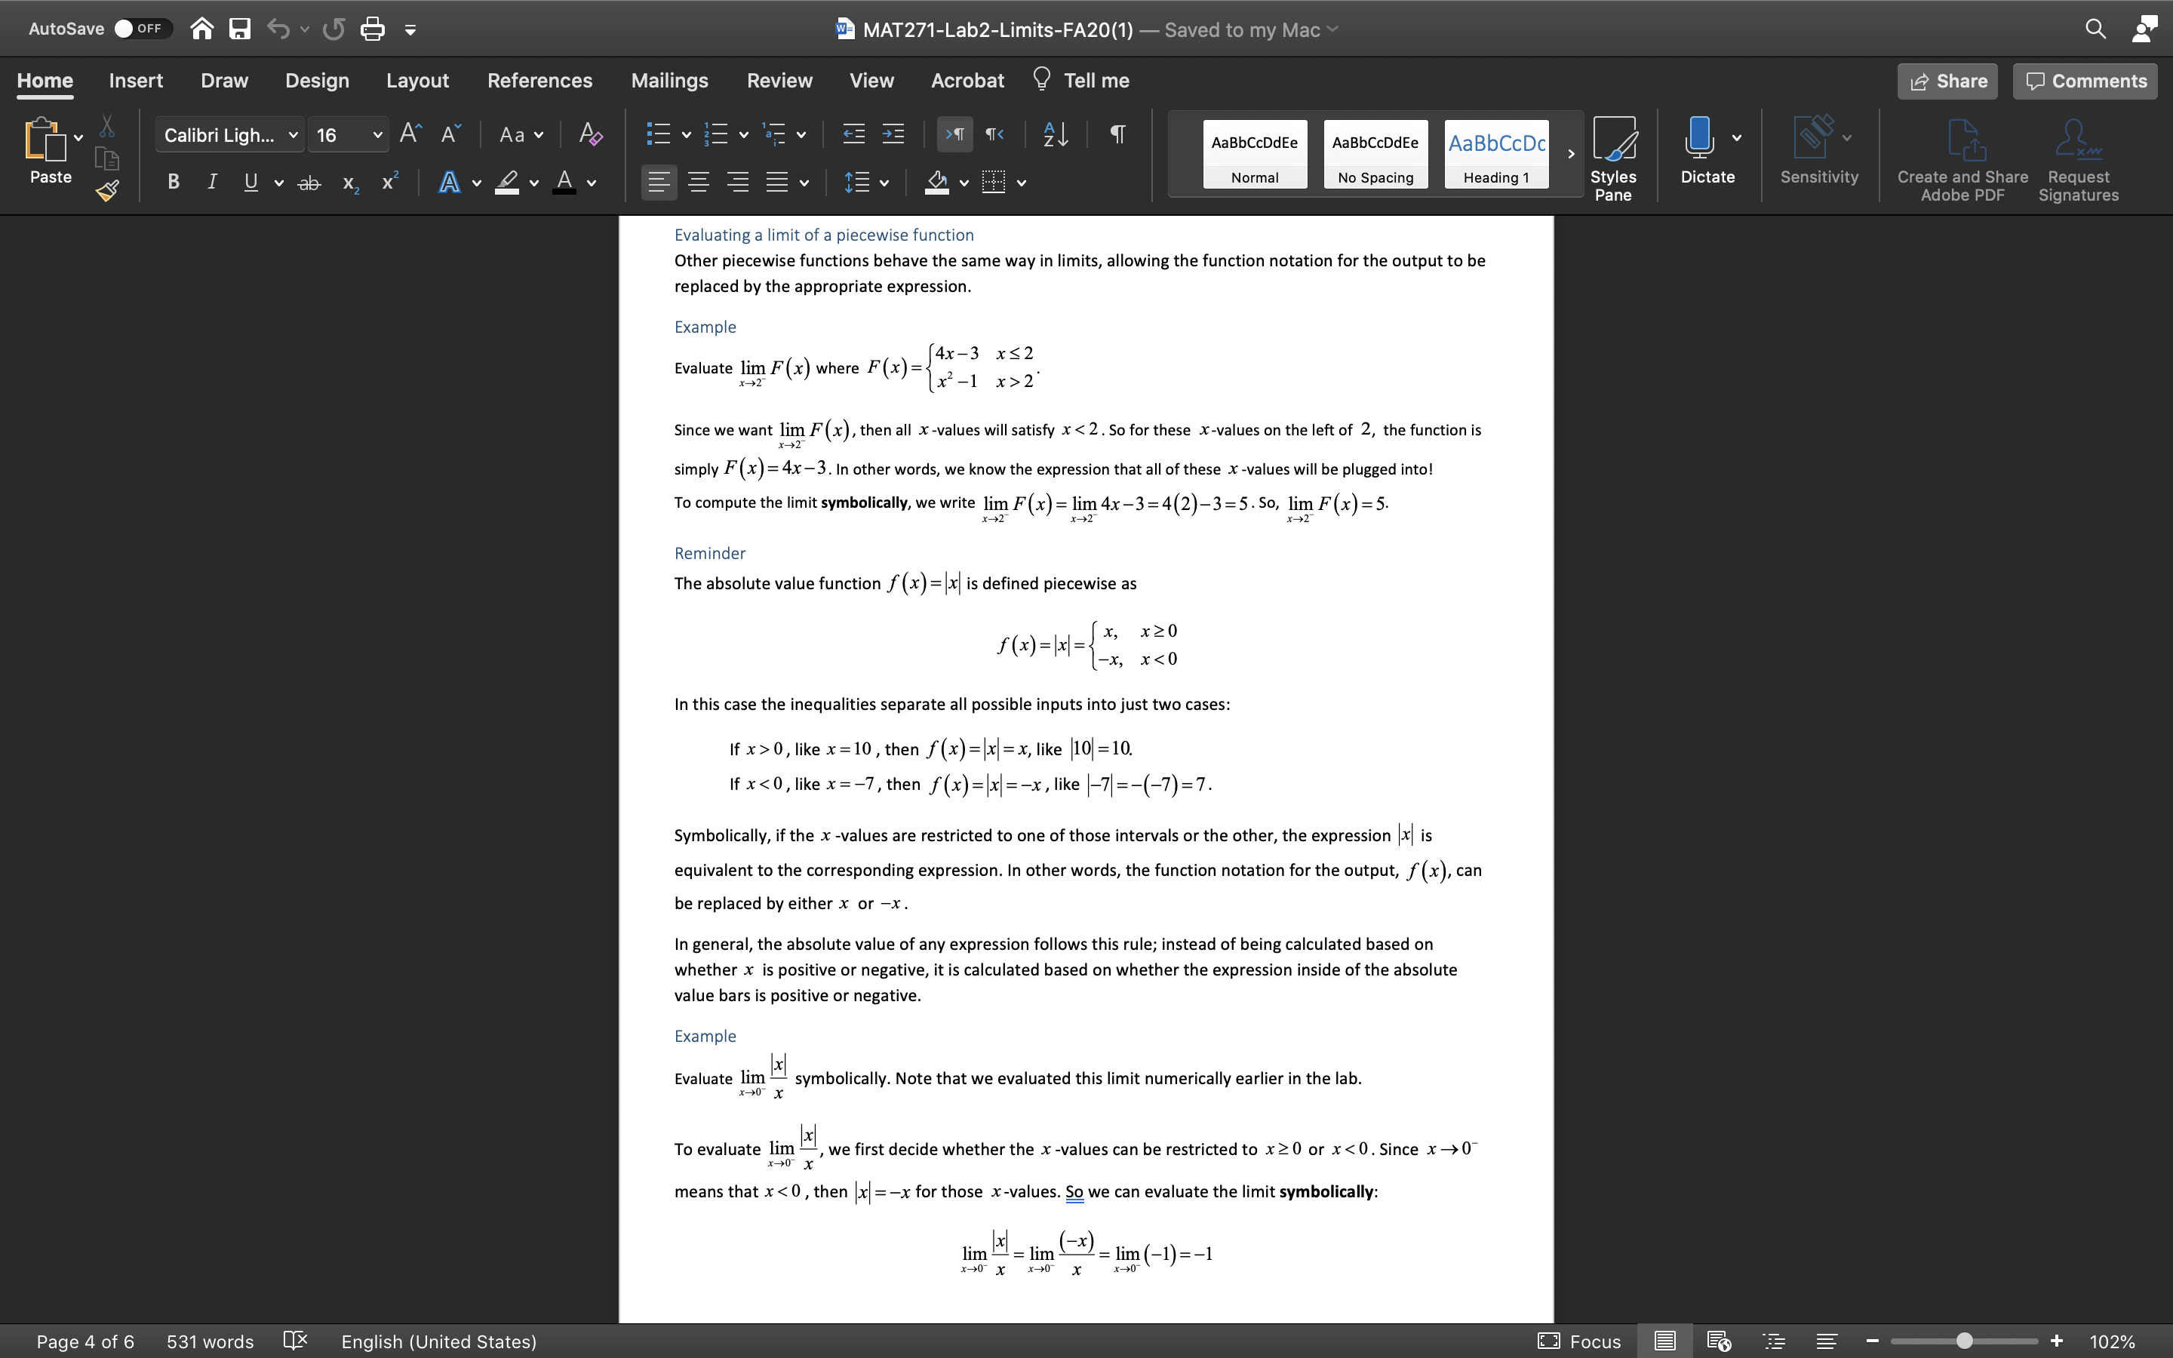Enable Track Changes visibility toggle
2173x1358 pixels.
click(777, 80)
